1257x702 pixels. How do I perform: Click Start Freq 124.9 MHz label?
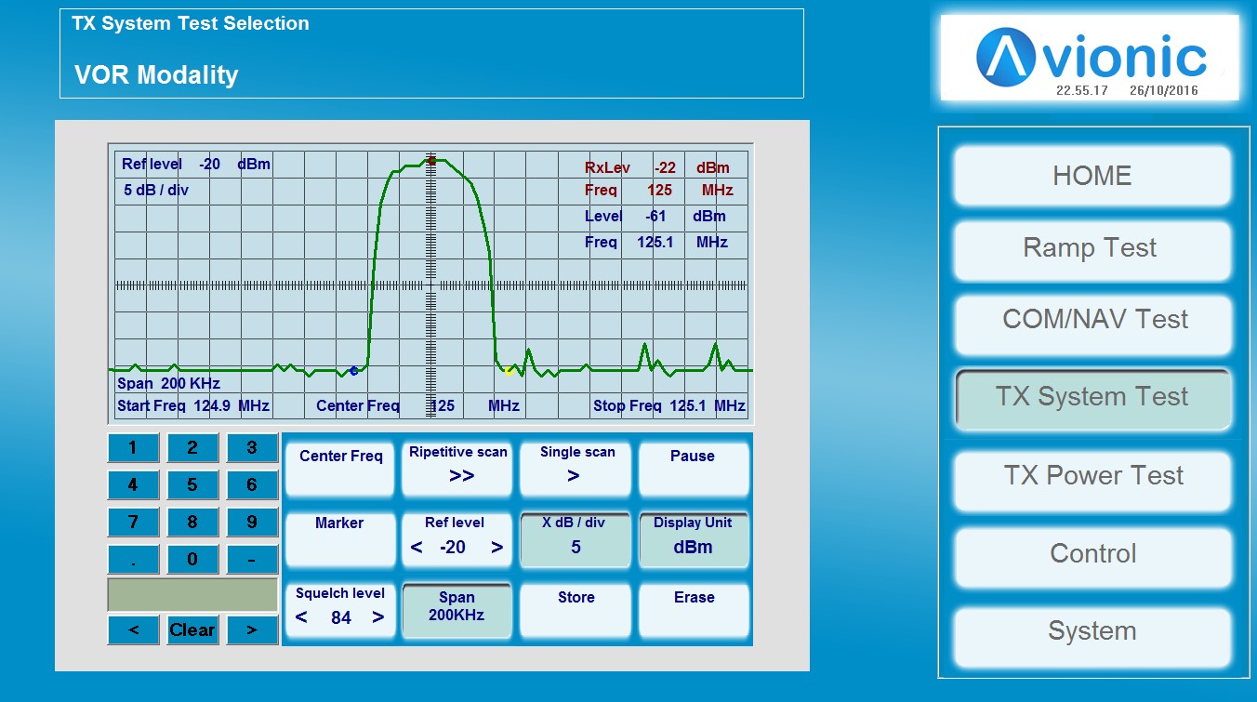click(193, 406)
